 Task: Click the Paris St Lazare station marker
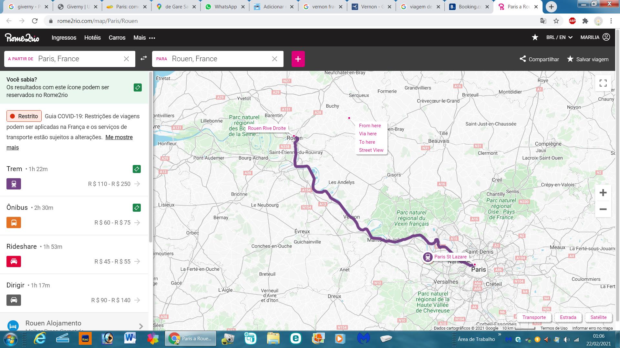click(x=428, y=257)
